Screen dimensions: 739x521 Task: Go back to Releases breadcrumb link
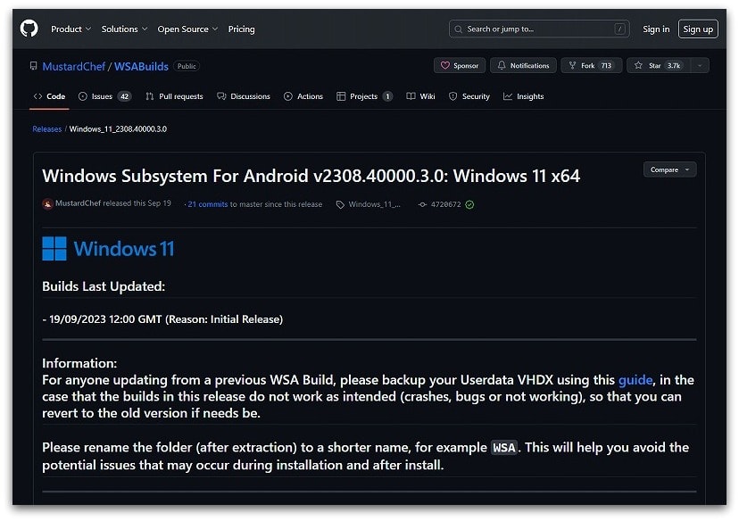click(47, 129)
